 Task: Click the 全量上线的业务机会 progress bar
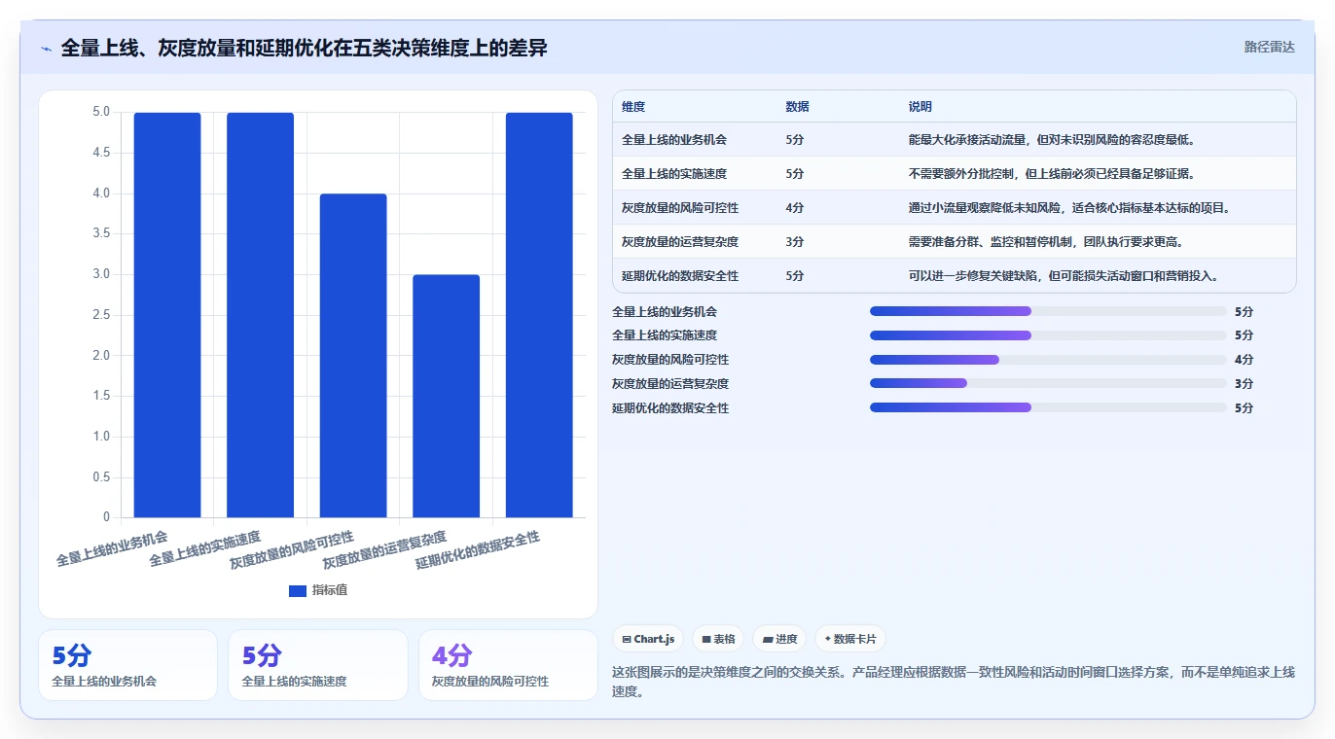tap(1048, 311)
